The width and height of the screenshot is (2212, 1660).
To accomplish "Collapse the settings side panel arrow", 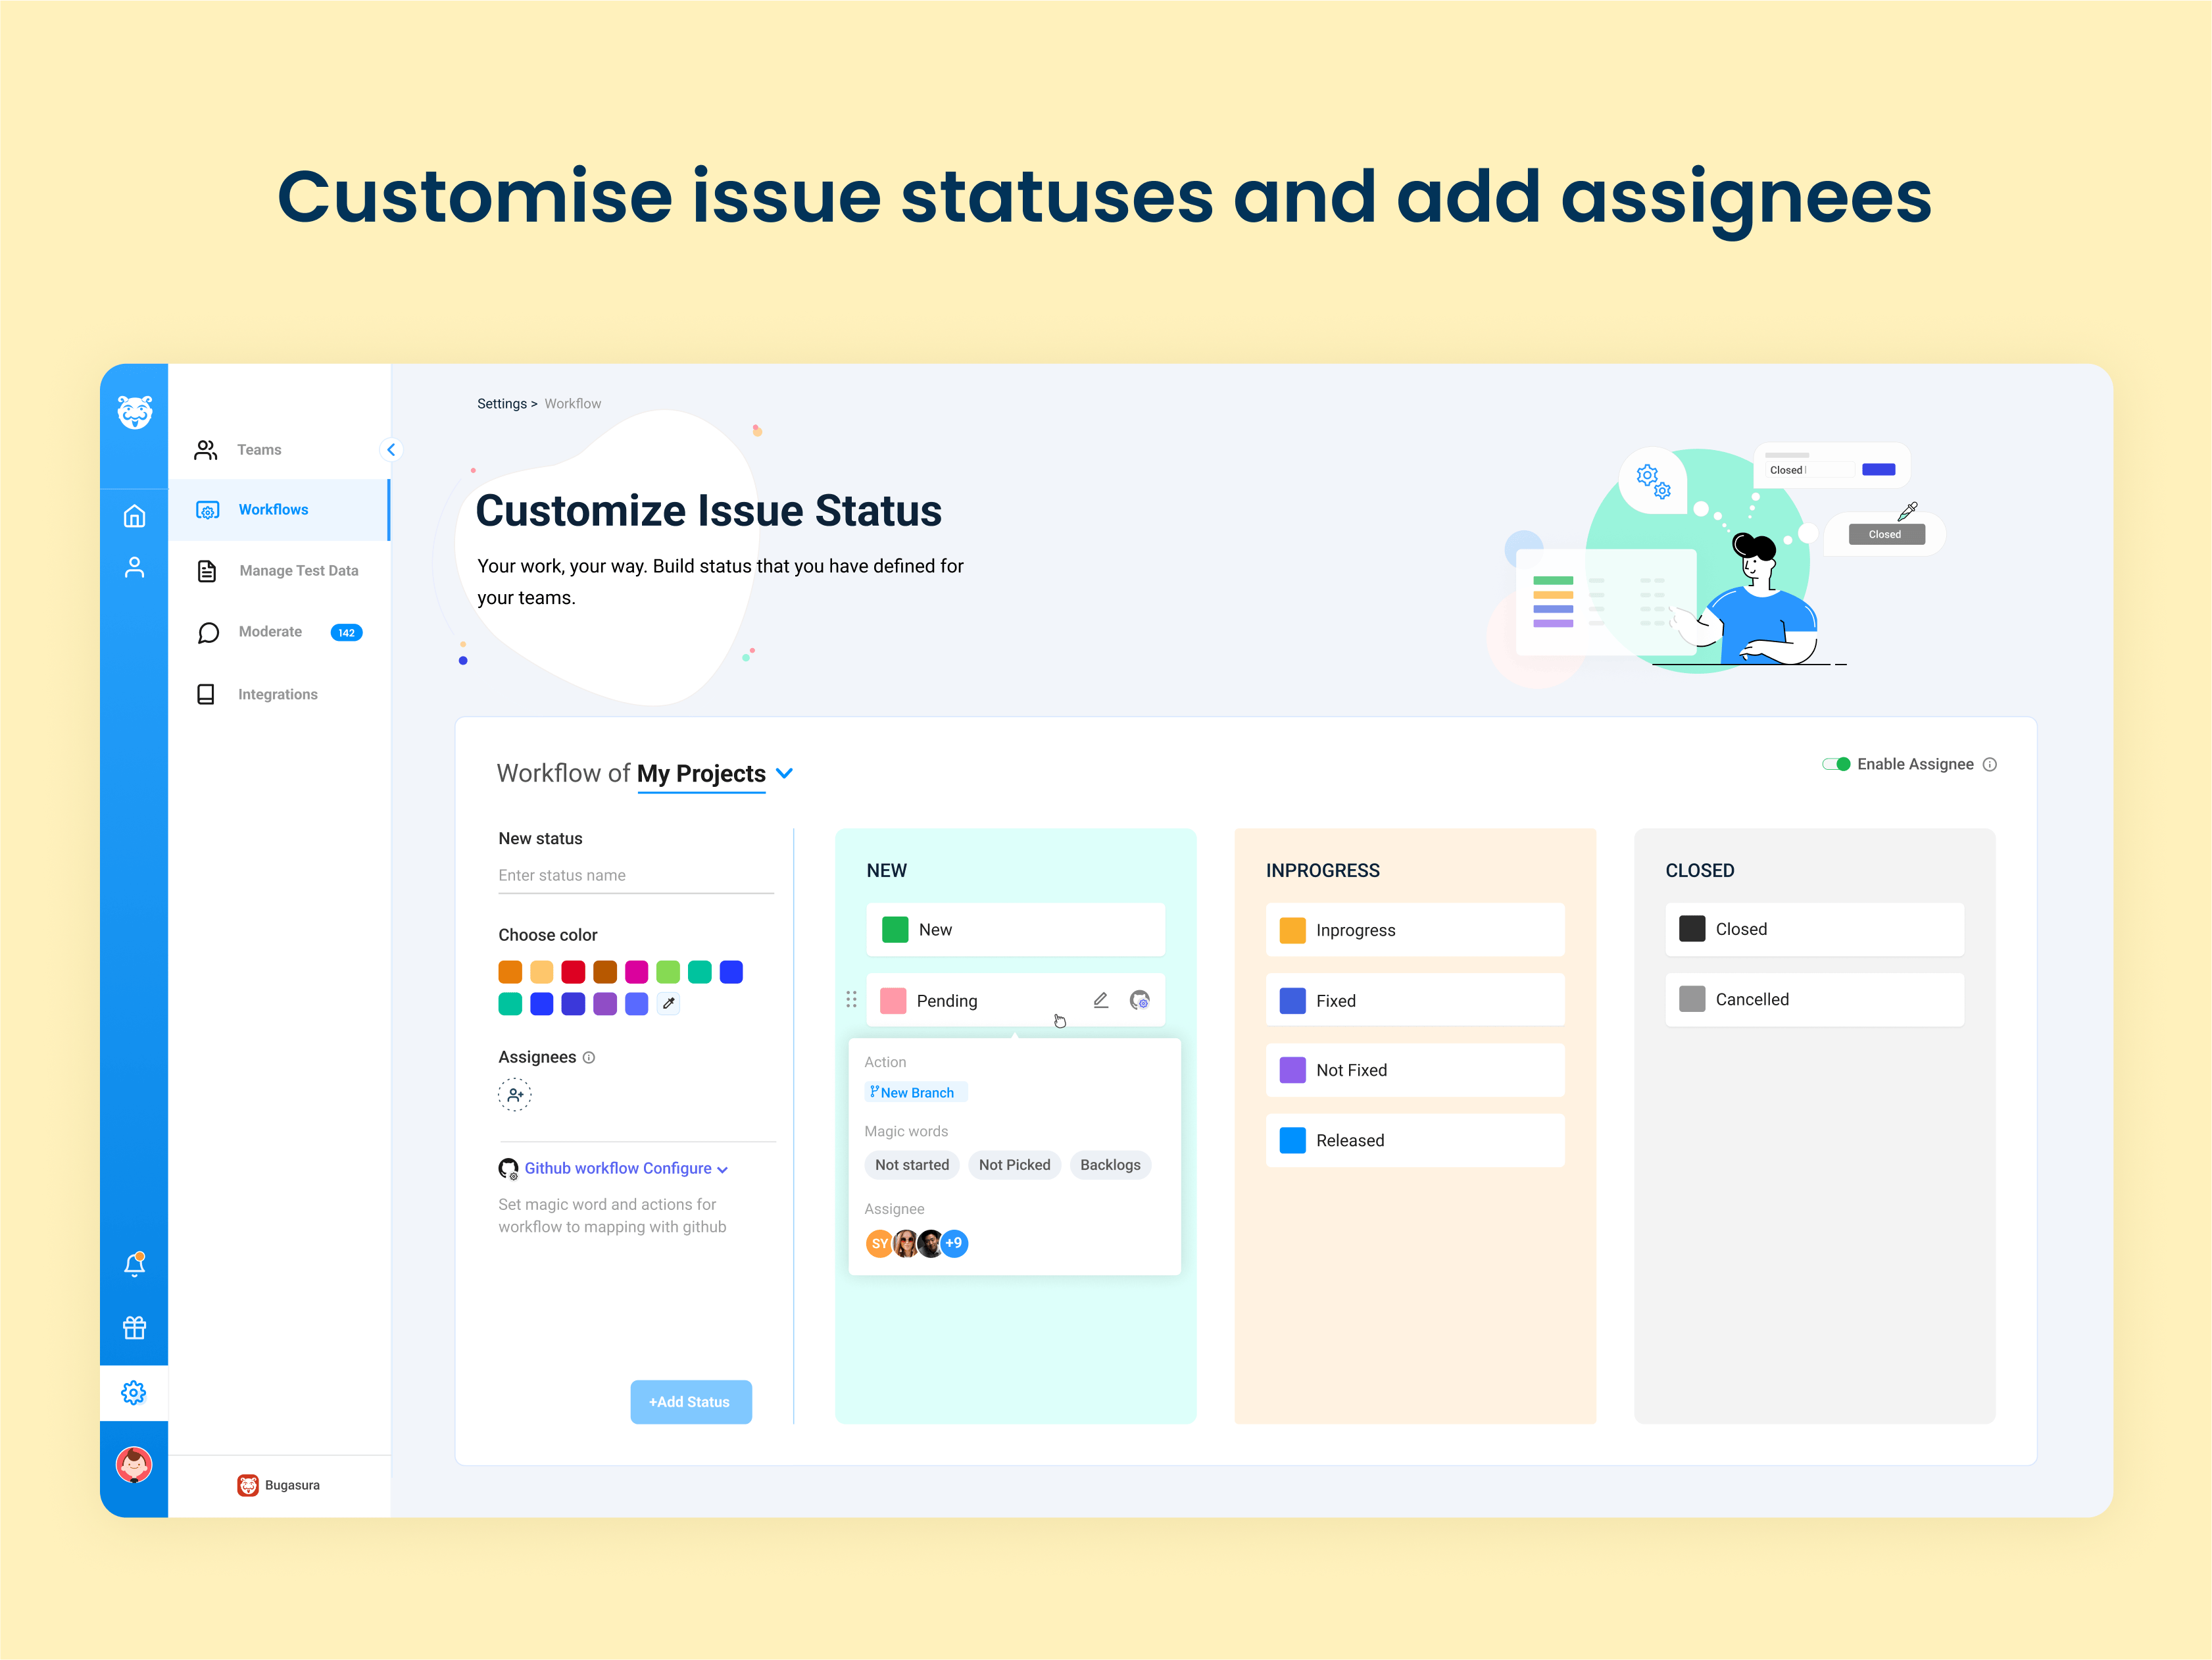I will pos(391,450).
